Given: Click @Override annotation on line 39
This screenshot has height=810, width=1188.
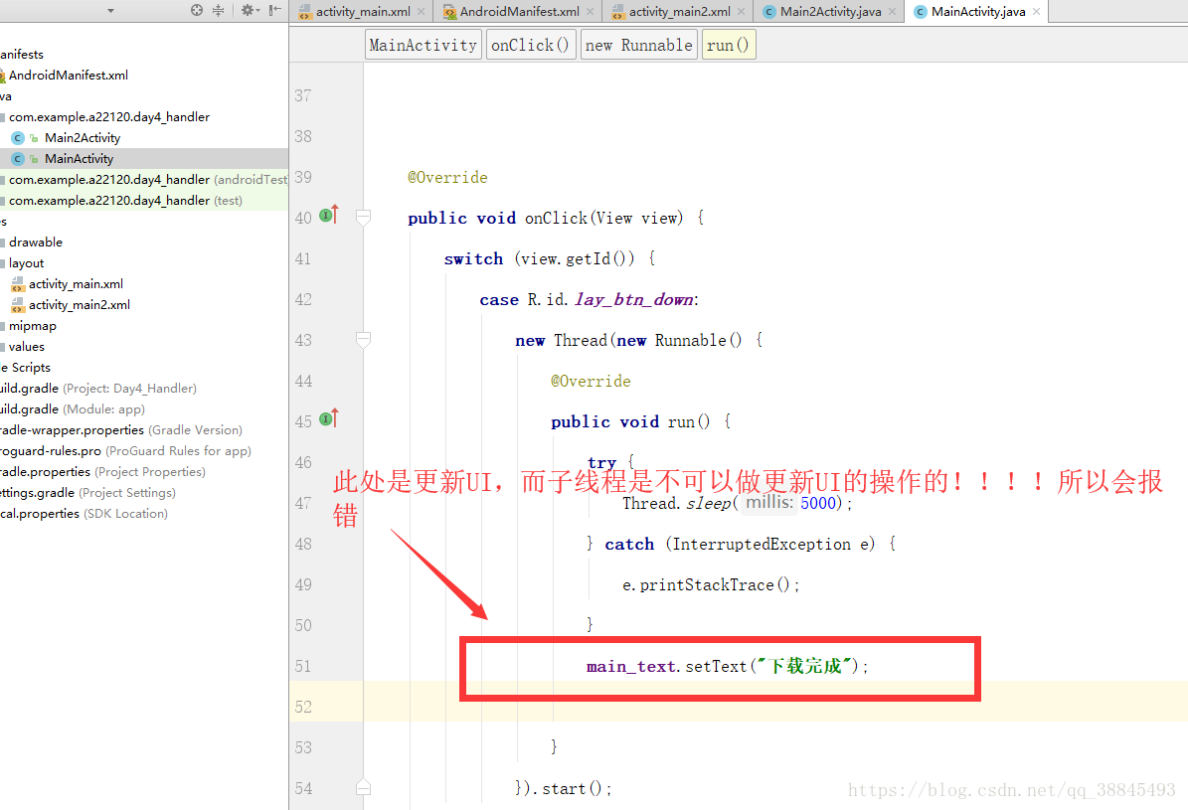Looking at the screenshot, I should tap(447, 177).
